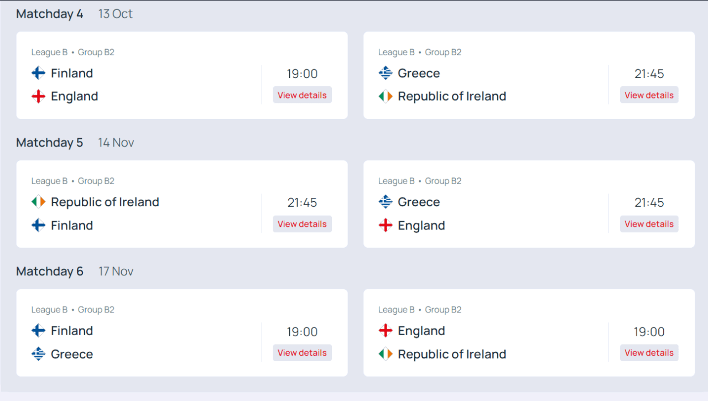708x401 pixels.
Task: Click Republic of Ireland flag, Matchday 4
Action: pos(386,96)
